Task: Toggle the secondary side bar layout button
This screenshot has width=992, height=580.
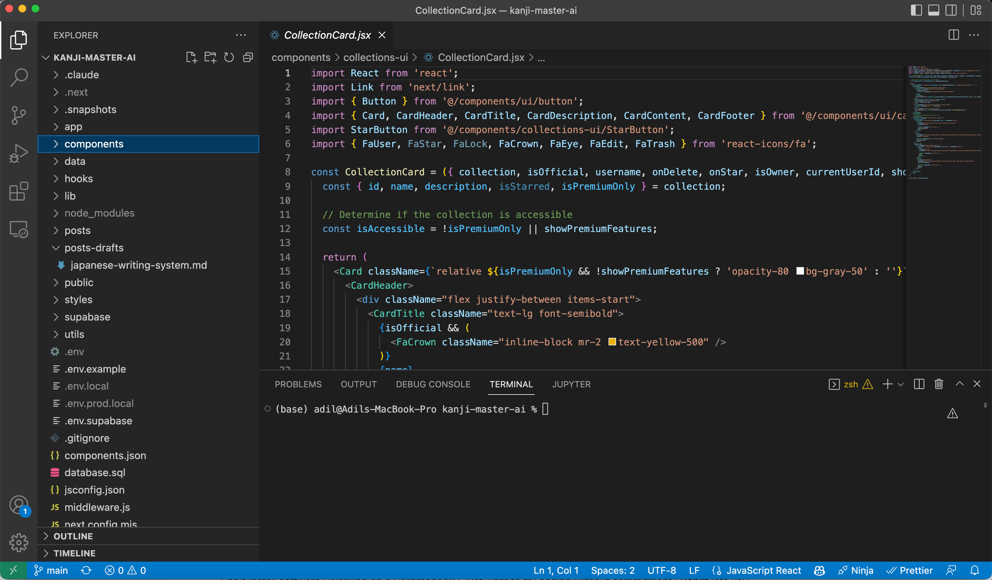Action: pyautogui.click(x=951, y=10)
